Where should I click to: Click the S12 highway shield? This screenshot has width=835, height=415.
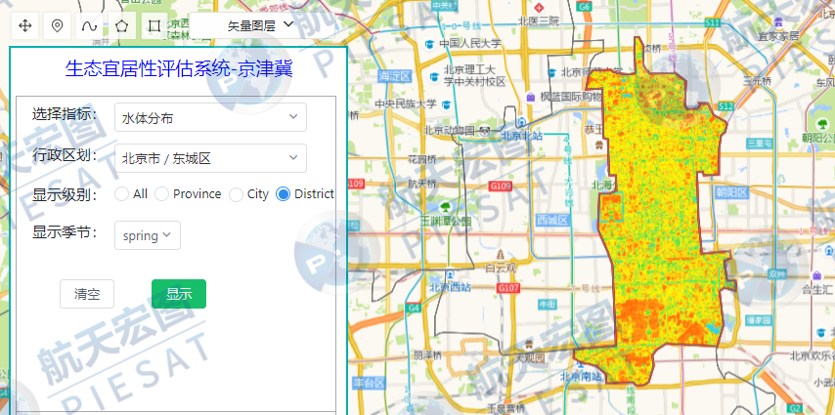point(725,106)
